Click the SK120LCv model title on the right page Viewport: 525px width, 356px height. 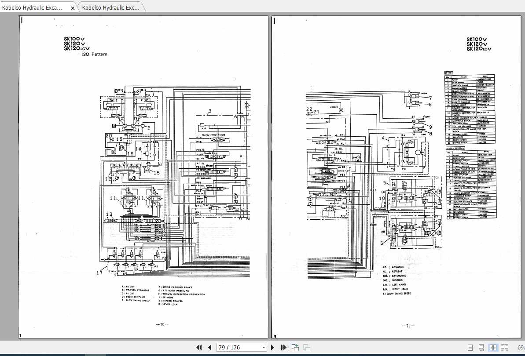click(479, 49)
